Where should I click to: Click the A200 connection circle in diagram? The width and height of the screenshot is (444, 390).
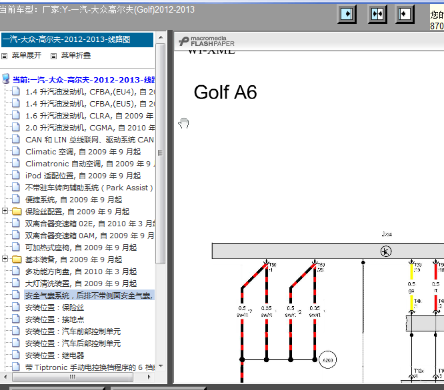pos(327,360)
